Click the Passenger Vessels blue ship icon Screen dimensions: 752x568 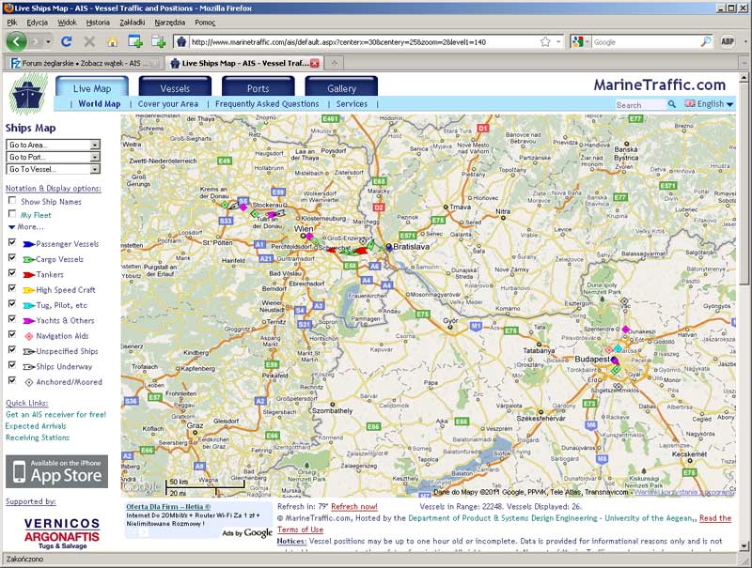coord(29,244)
